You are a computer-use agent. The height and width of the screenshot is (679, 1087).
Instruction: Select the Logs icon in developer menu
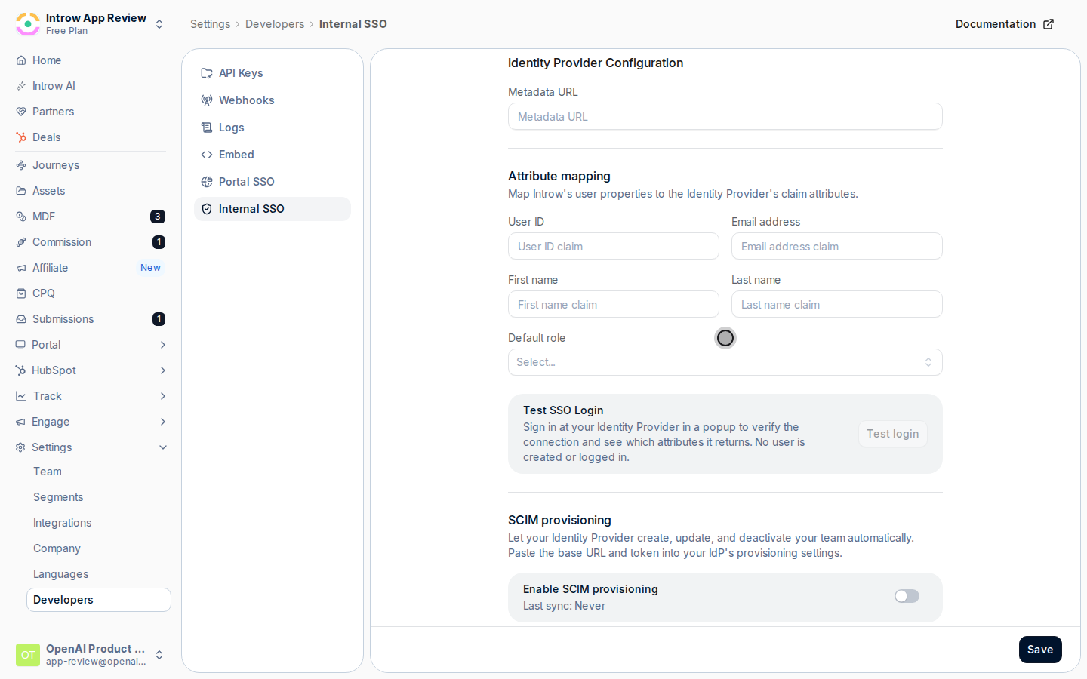coord(207,128)
